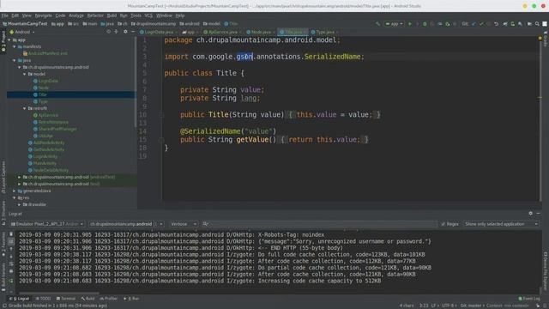This screenshot has height=309, width=549.
Task: Open the Build tool window tab
Action: [x=87, y=299]
